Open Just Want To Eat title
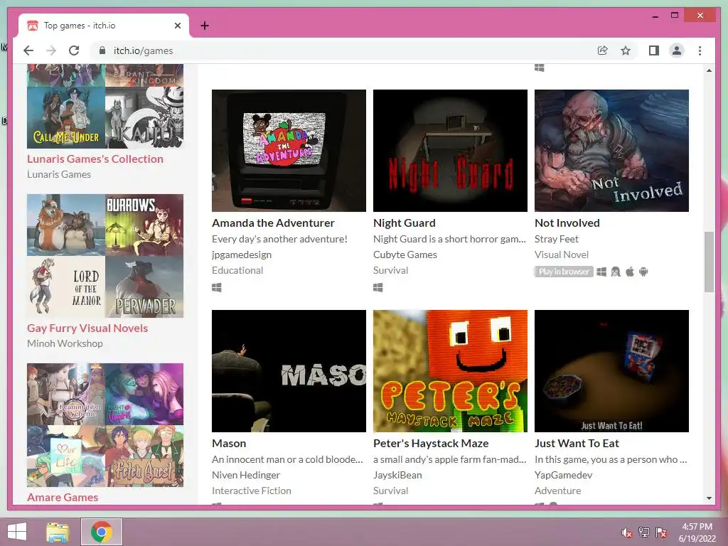Image resolution: width=728 pixels, height=546 pixels. (x=577, y=444)
